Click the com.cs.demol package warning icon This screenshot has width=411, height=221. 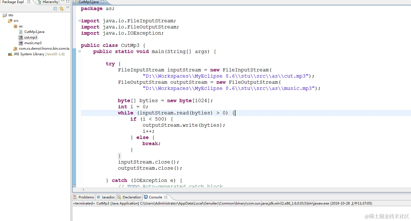pyautogui.click(x=15, y=49)
